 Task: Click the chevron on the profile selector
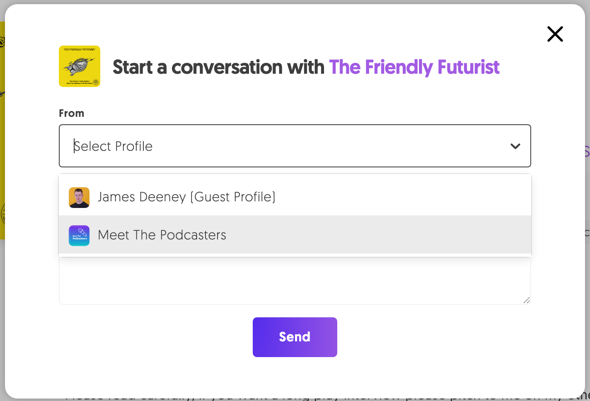(x=515, y=146)
